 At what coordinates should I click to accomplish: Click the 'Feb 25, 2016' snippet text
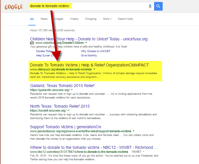pyautogui.click(x=38, y=156)
